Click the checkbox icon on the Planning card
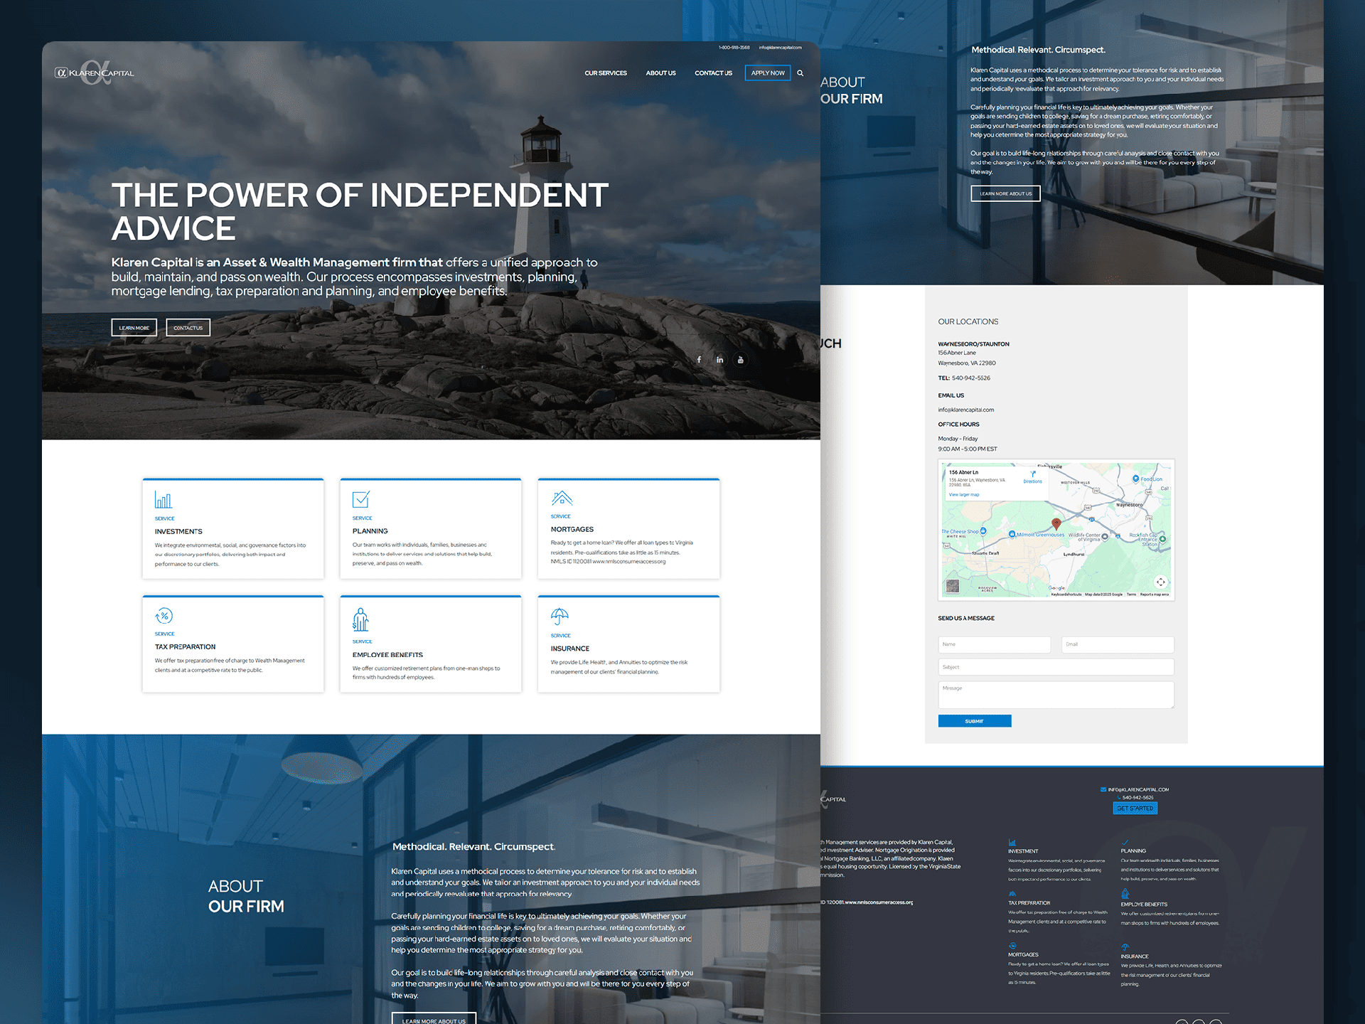The height and width of the screenshot is (1024, 1365). (361, 499)
